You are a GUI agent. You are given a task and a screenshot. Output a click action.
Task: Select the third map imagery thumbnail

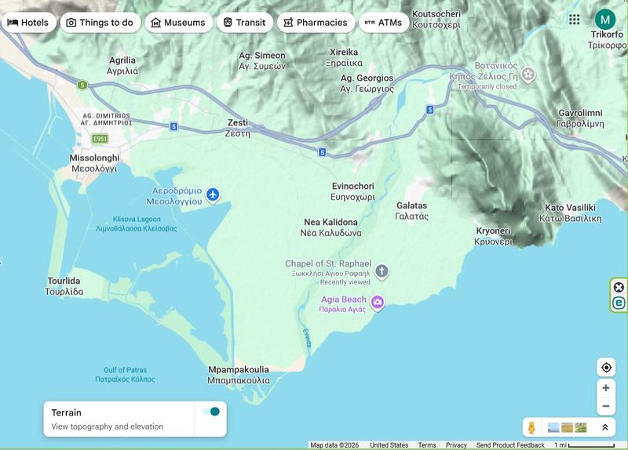pos(580,428)
